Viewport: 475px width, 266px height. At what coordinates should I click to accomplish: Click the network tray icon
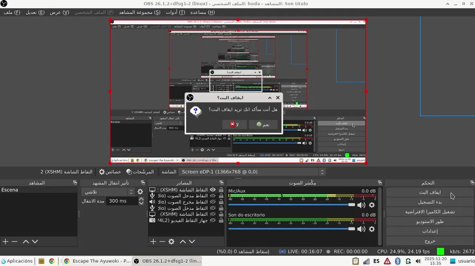(366, 261)
